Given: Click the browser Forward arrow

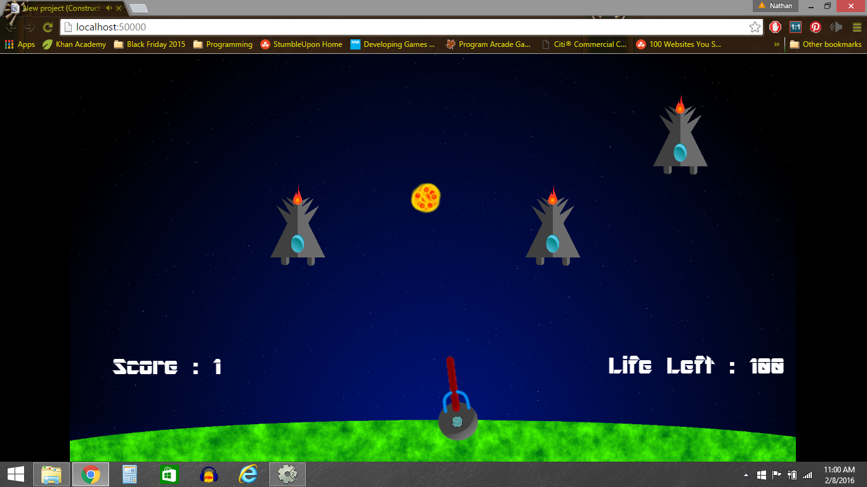Looking at the screenshot, I should pyautogui.click(x=29, y=27).
